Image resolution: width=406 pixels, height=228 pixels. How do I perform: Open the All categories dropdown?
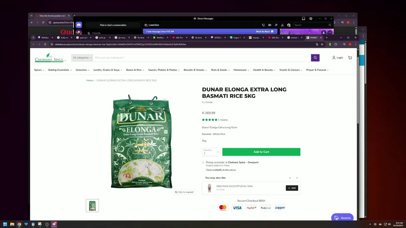click(82, 58)
